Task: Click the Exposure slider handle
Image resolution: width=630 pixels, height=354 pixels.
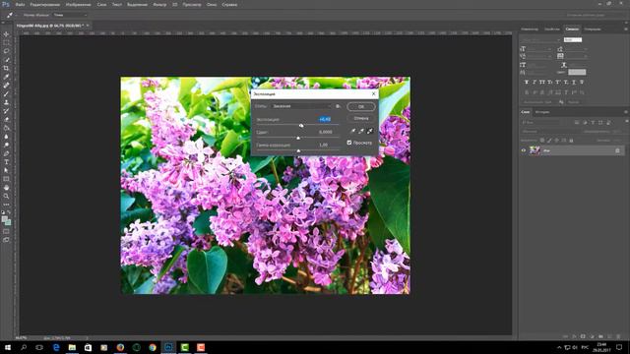Action: (301, 126)
